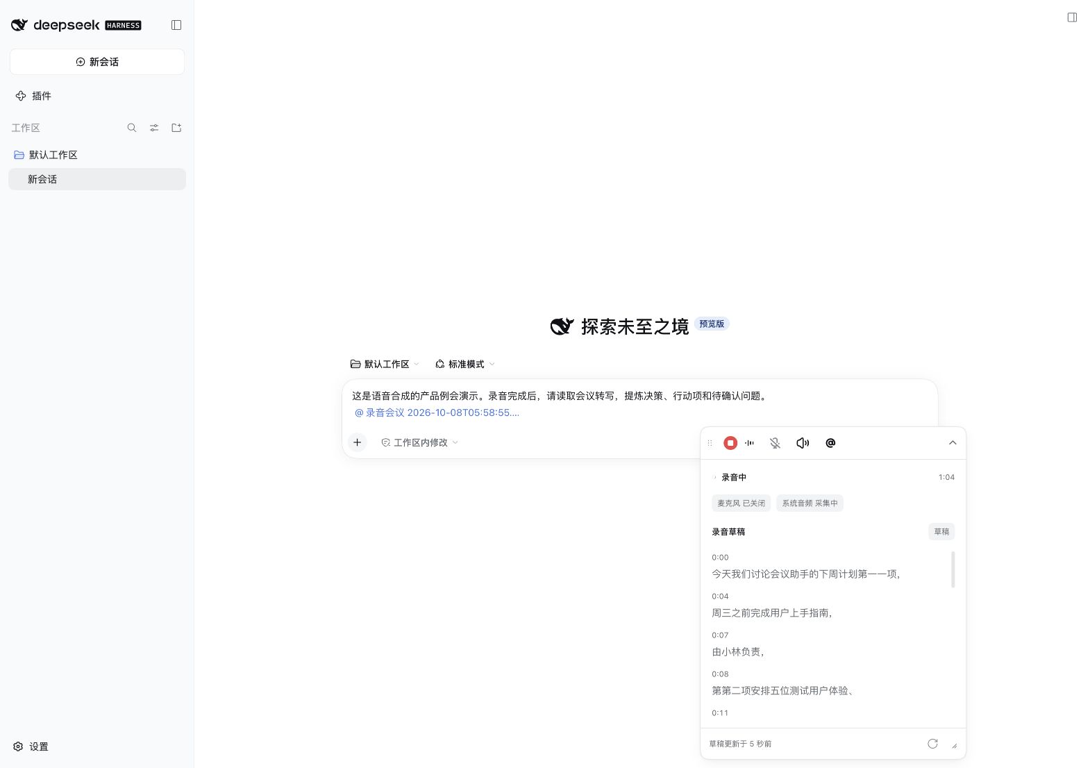Click the 0:04 timestamp marker

(x=720, y=596)
